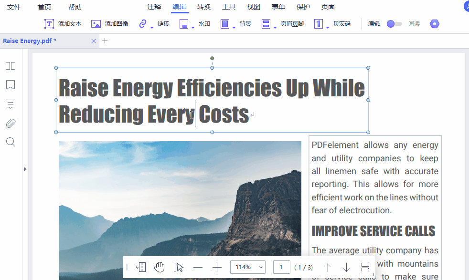Zoom in using the plus icon
Viewport: 469px width, 280px height.
pos(217,267)
